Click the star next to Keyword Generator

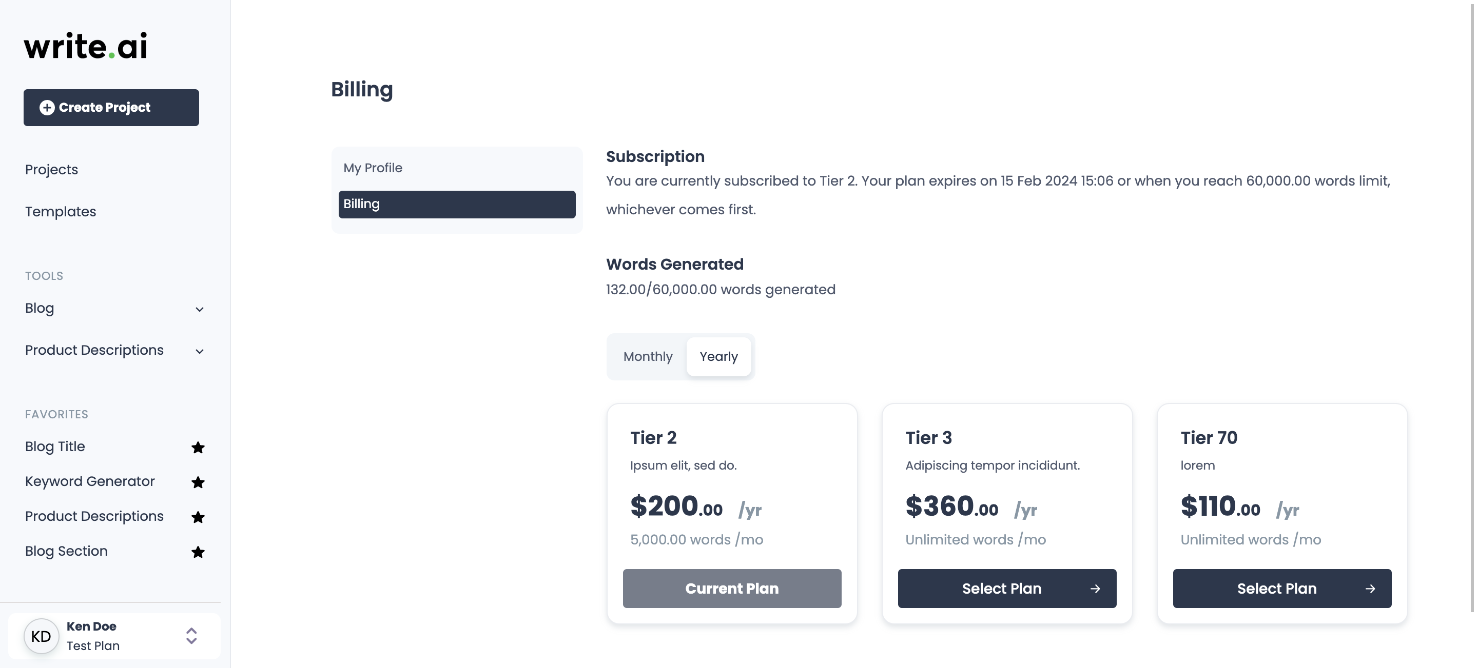198,483
